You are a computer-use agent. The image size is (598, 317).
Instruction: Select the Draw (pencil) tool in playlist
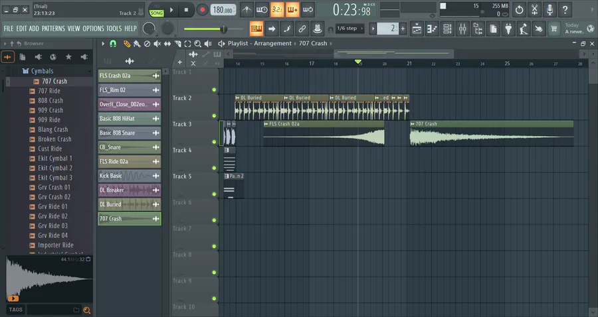pyautogui.click(x=127, y=44)
